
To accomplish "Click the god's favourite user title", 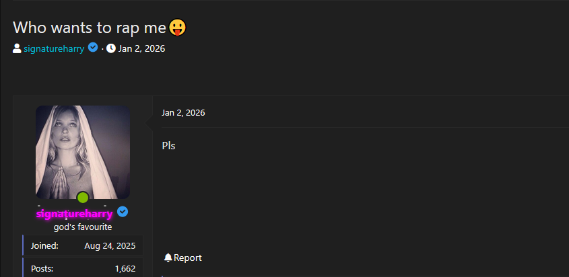I will 83,227.
